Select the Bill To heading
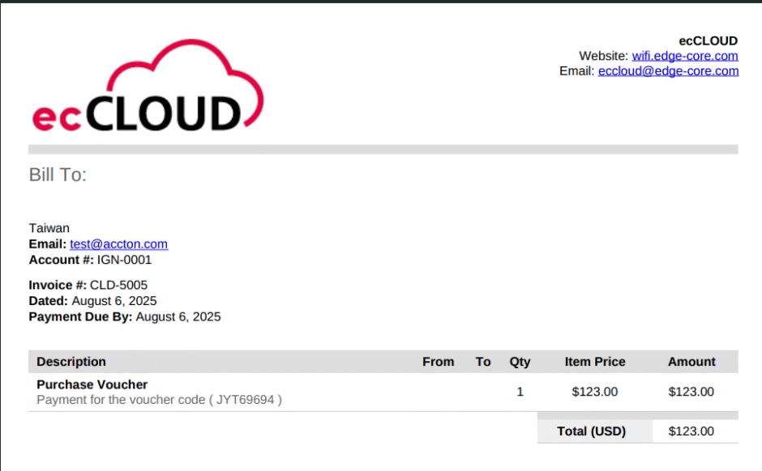Viewport: 762px width, 471px height. 58,175
